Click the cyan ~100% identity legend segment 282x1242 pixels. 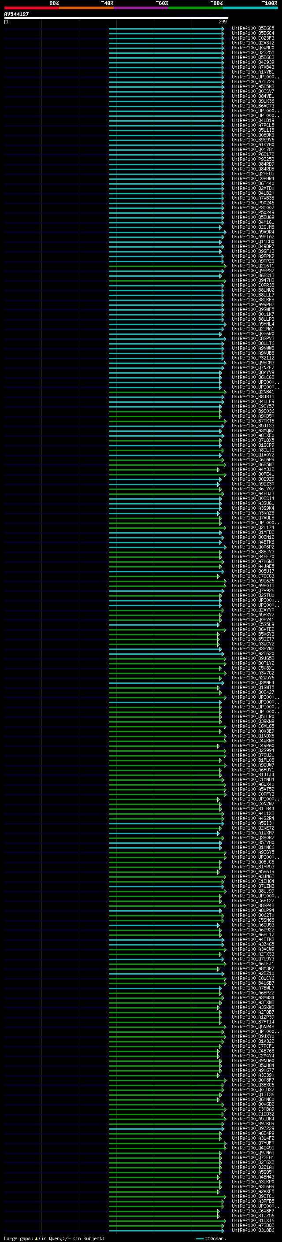pyautogui.click(x=251, y=8)
